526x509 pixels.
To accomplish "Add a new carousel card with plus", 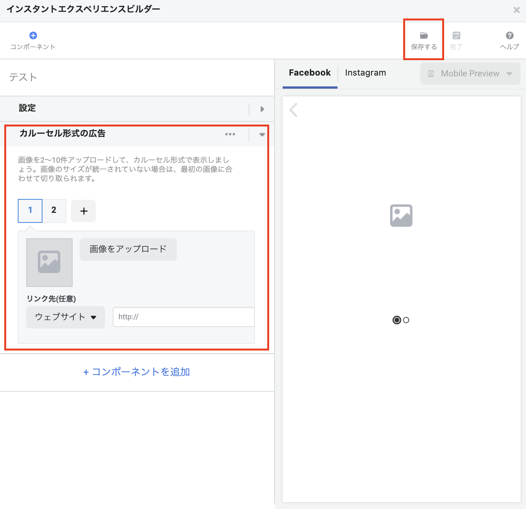I will (x=83, y=211).
